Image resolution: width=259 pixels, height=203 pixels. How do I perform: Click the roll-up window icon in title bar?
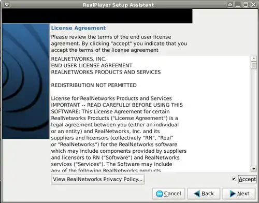tap(230, 5)
